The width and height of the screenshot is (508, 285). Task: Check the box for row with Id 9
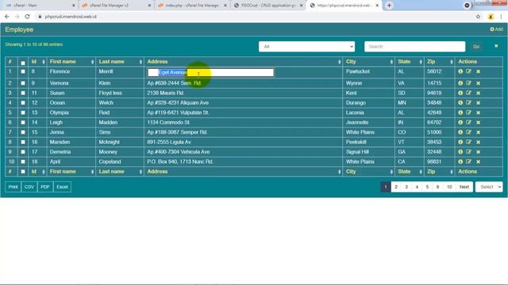coord(23,83)
